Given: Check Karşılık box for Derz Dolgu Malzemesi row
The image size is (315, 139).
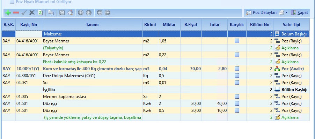Looking at the screenshot, I should (x=237, y=76).
